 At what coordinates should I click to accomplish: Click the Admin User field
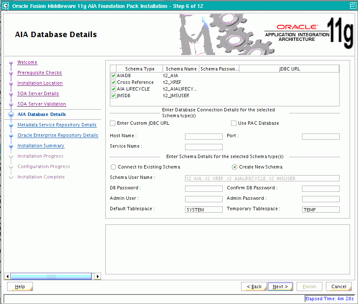point(204,199)
